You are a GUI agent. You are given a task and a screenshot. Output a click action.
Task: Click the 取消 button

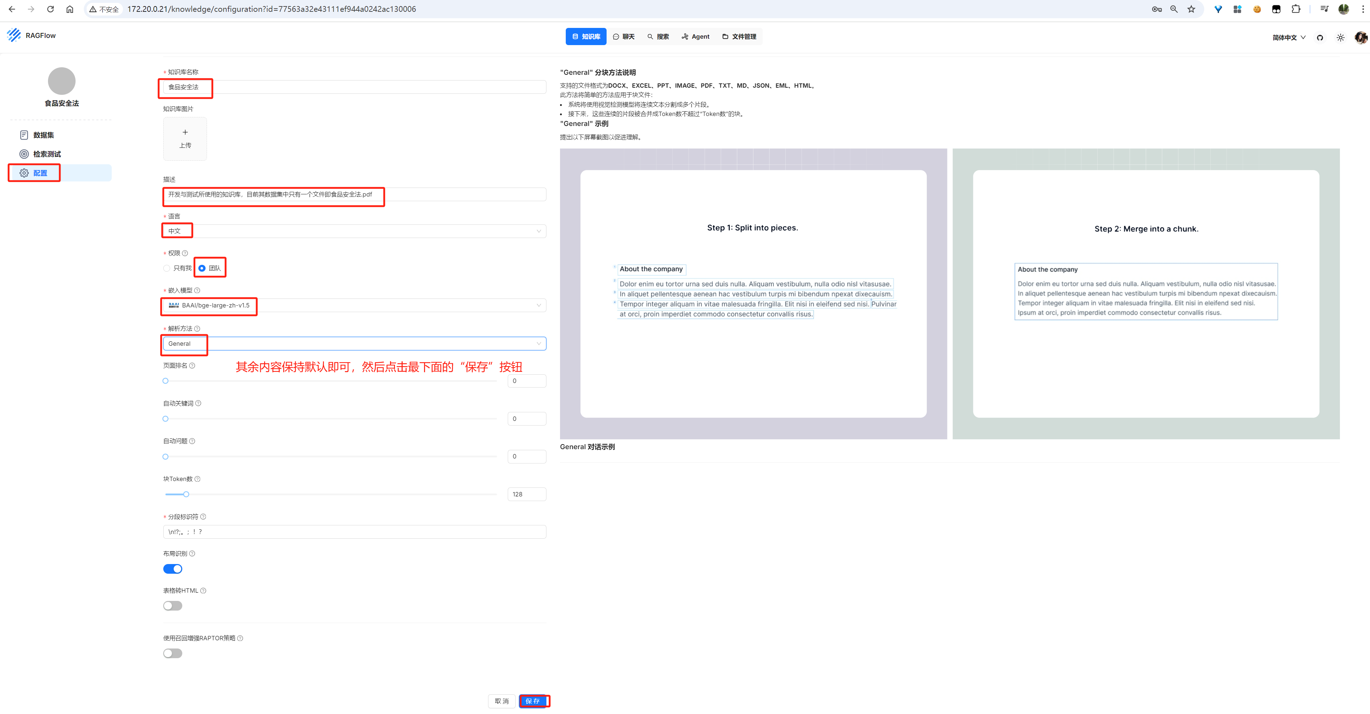coord(502,701)
